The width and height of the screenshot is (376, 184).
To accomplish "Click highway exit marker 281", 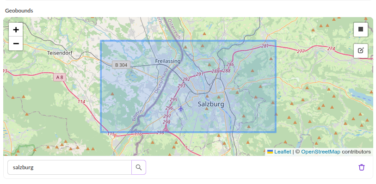I will pos(265,46).
